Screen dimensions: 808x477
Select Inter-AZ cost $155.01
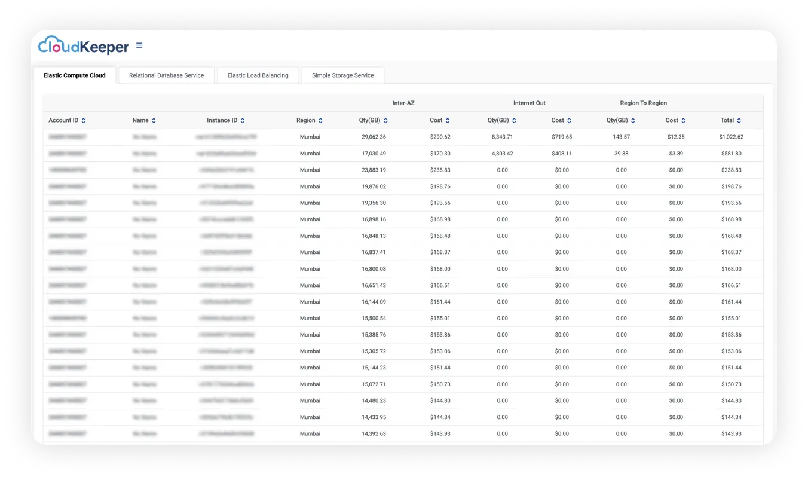pyautogui.click(x=440, y=318)
